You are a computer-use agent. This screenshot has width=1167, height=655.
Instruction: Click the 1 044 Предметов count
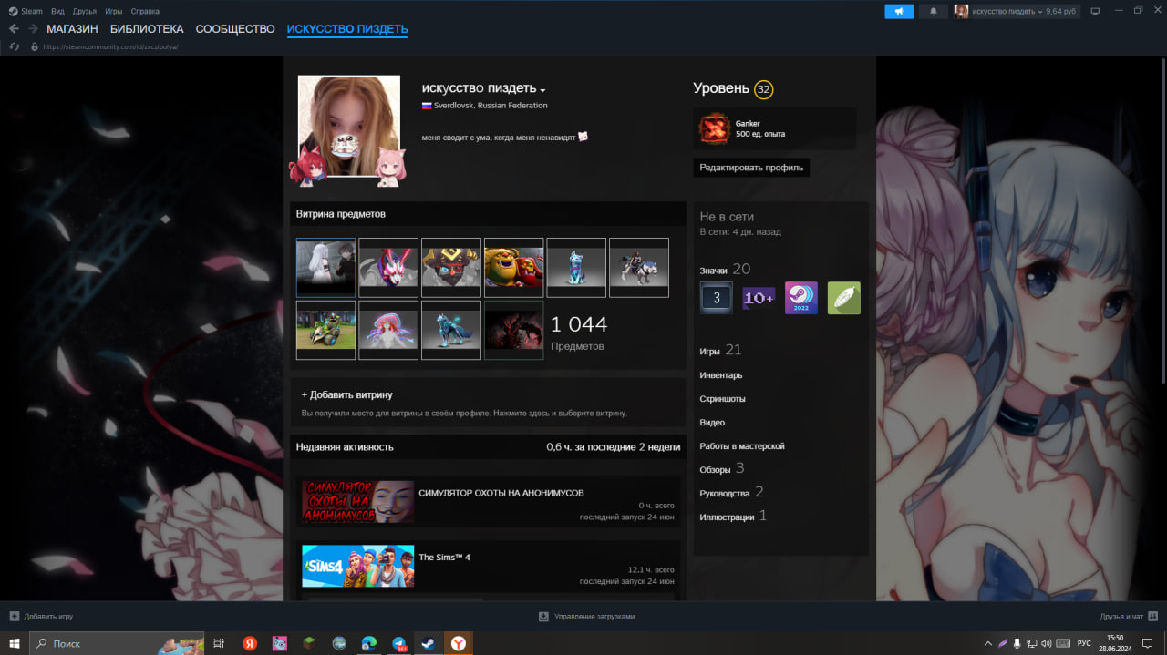click(x=579, y=332)
